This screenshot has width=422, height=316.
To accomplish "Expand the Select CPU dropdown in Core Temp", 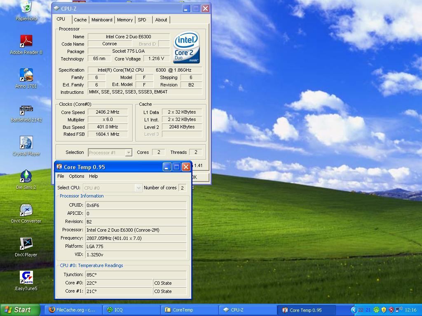I will pos(138,188).
